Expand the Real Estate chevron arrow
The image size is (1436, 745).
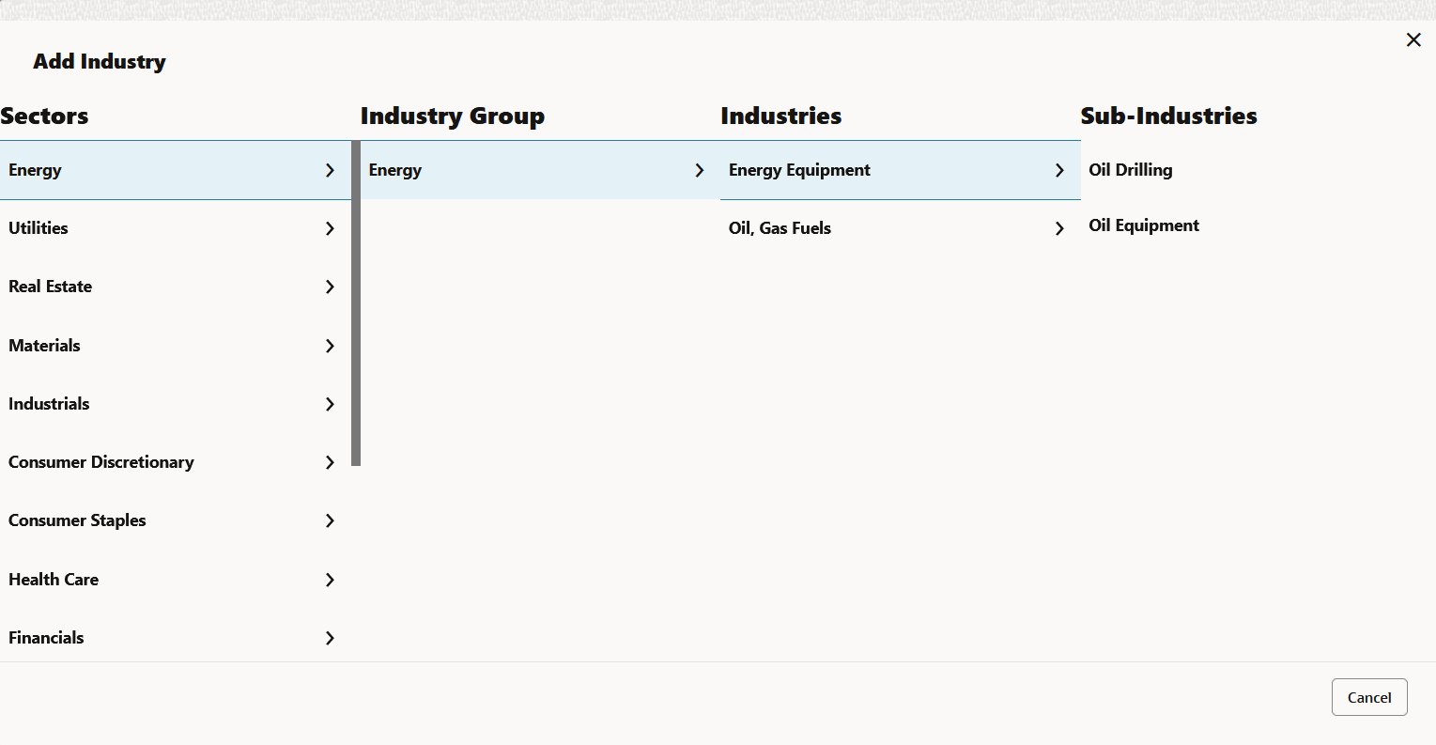330,287
